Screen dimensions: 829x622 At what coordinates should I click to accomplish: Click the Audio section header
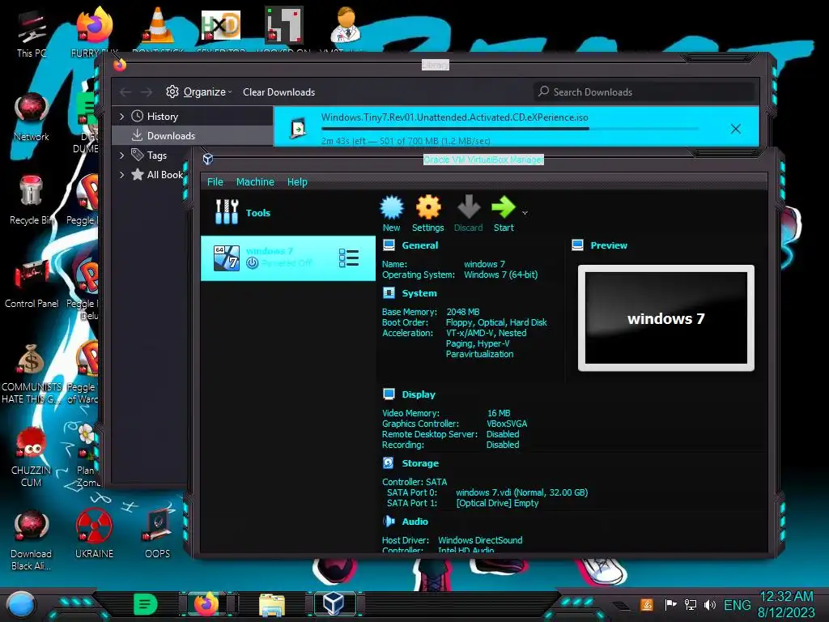pyautogui.click(x=414, y=522)
